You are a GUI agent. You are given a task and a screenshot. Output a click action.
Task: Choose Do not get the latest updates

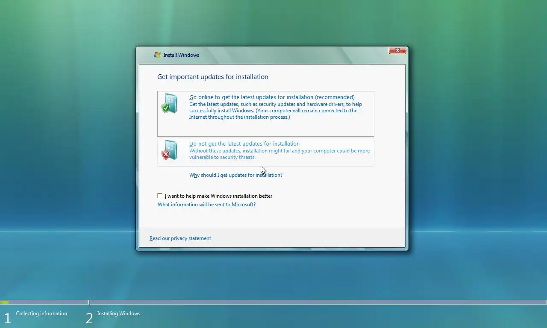pos(266,152)
